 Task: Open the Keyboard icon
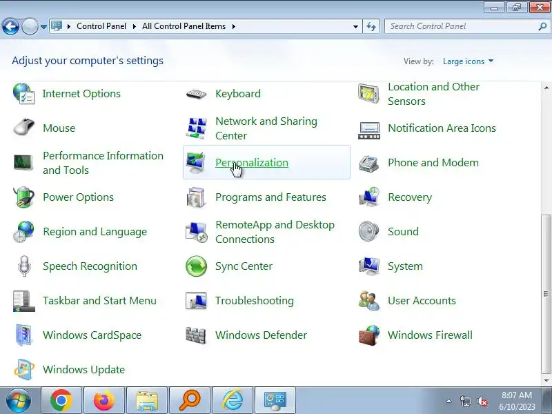click(196, 94)
